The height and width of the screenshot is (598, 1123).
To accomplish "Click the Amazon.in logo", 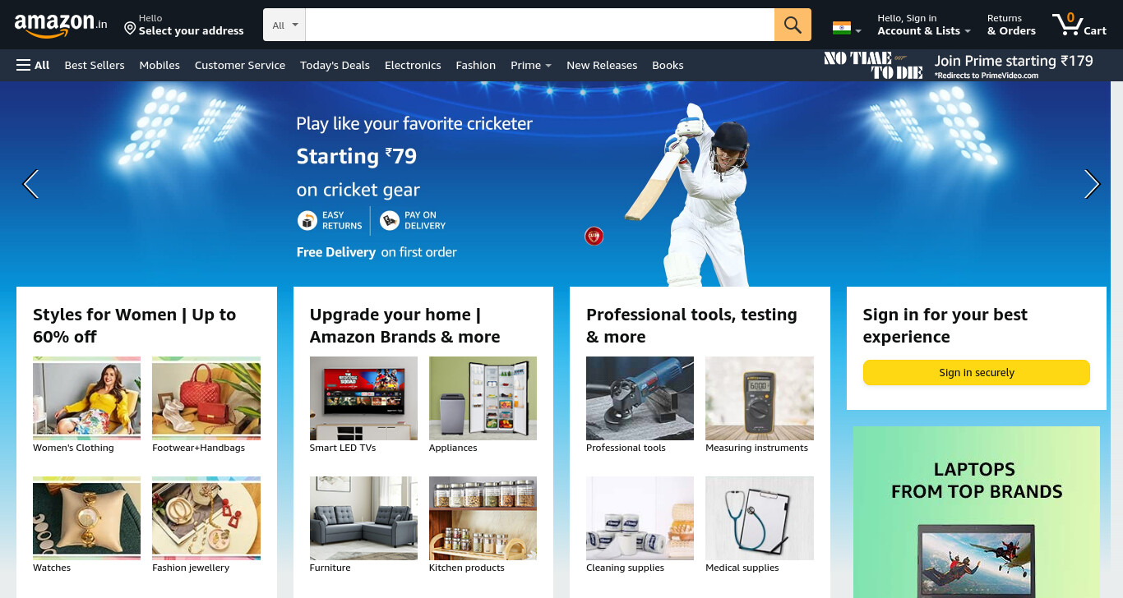I will tap(61, 25).
